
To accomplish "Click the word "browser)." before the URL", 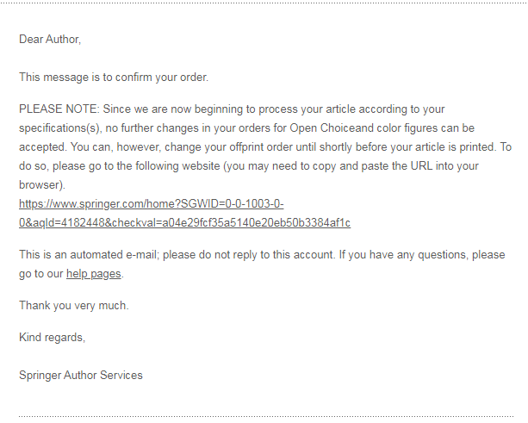I will click(x=41, y=184).
